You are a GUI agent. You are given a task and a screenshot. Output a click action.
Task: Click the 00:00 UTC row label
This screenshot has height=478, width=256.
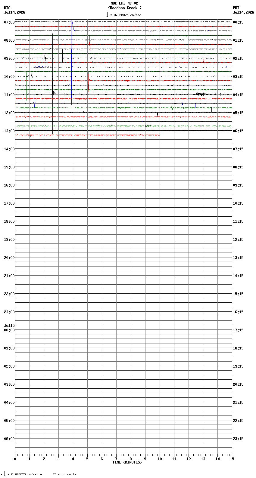point(9,330)
